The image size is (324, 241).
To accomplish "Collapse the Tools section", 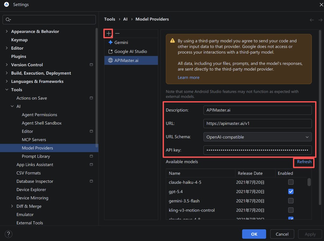I will click(x=7, y=90).
